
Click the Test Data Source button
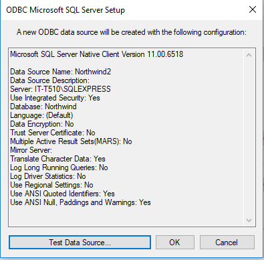coord(80,243)
